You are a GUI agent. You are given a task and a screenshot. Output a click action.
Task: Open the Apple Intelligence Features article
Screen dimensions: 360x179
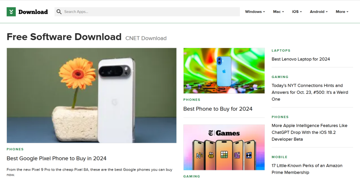(309, 132)
